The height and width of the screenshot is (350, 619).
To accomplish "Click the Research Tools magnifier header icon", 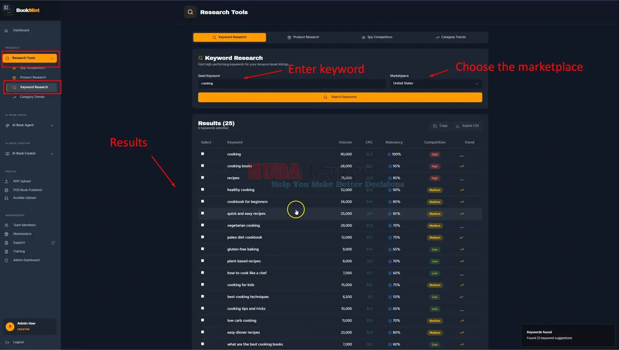I will pyautogui.click(x=190, y=12).
